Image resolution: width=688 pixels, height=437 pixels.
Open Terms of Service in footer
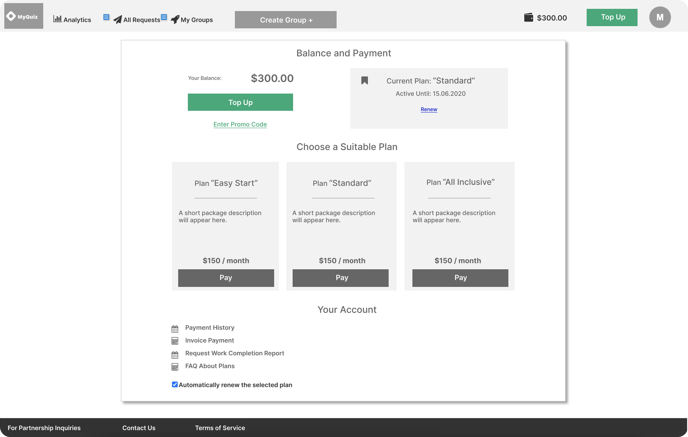220,428
